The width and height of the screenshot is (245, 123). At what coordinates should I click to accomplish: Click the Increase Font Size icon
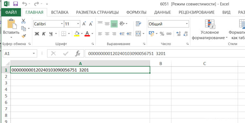click(x=84, y=24)
